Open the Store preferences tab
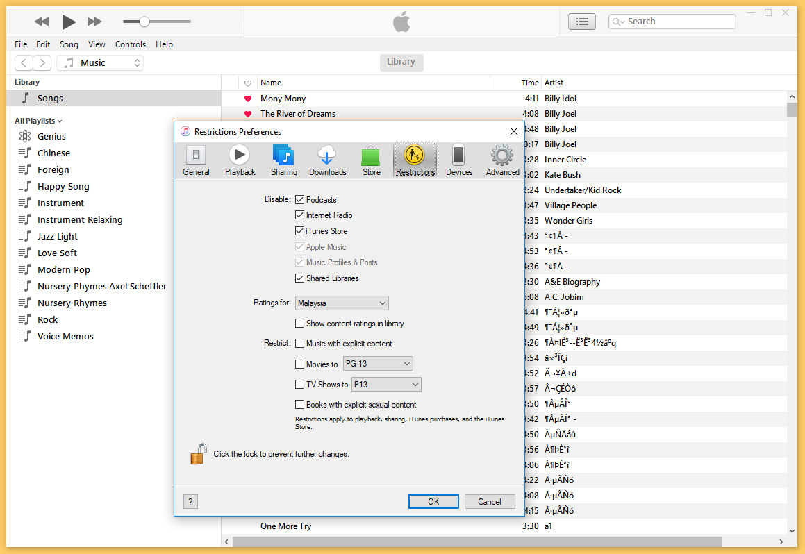Image resolution: width=805 pixels, height=554 pixels. pyautogui.click(x=371, y=160)
